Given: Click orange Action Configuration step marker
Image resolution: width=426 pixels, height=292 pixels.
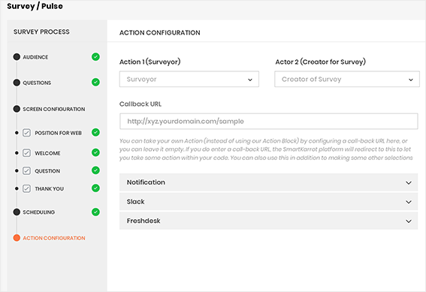Looking at the screenshot, I should point(17,238).
